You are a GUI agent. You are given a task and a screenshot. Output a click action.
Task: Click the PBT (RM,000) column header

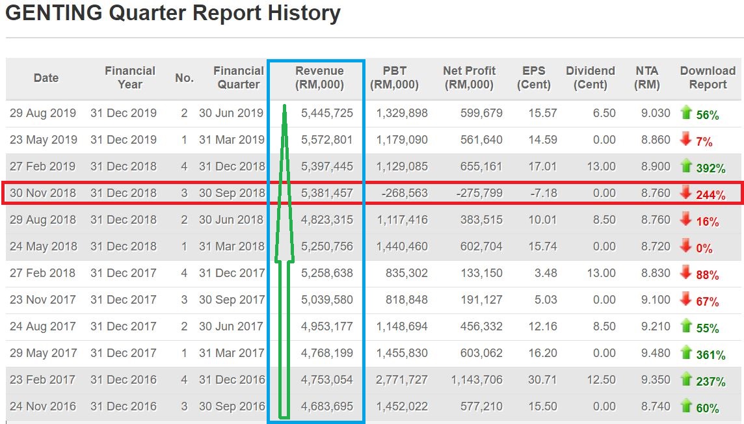point(394,78)
